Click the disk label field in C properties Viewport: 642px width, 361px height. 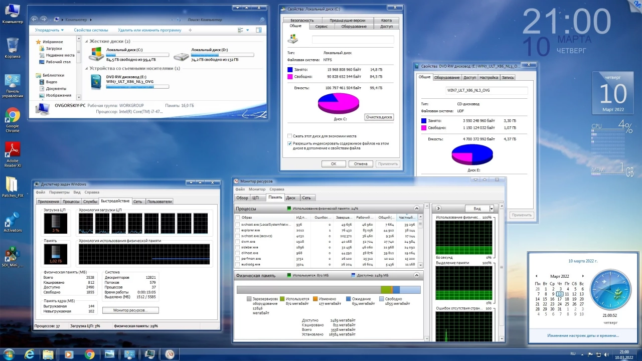[x=353, y=40]
